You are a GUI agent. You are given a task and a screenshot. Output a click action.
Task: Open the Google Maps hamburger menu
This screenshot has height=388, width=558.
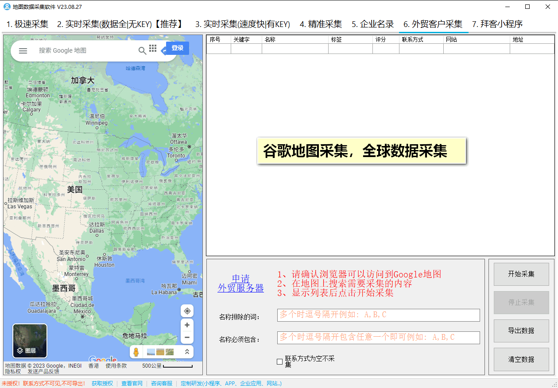23,51
